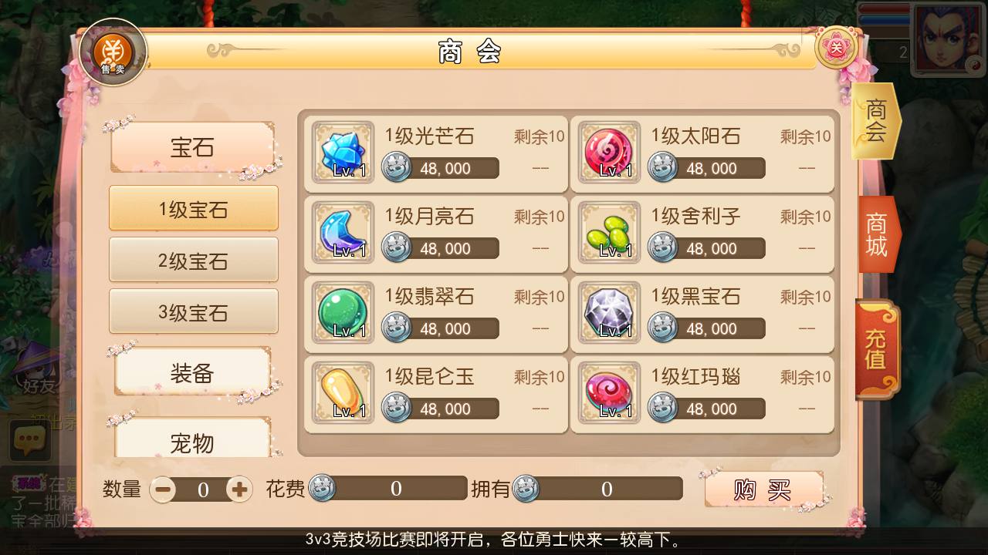Open the 商城 side tab
This screenshot has width=988, height=555.
click(x=878, y=235)
